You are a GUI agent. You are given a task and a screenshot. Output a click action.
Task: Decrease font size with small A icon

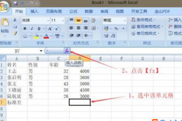[x=57, y=29]
